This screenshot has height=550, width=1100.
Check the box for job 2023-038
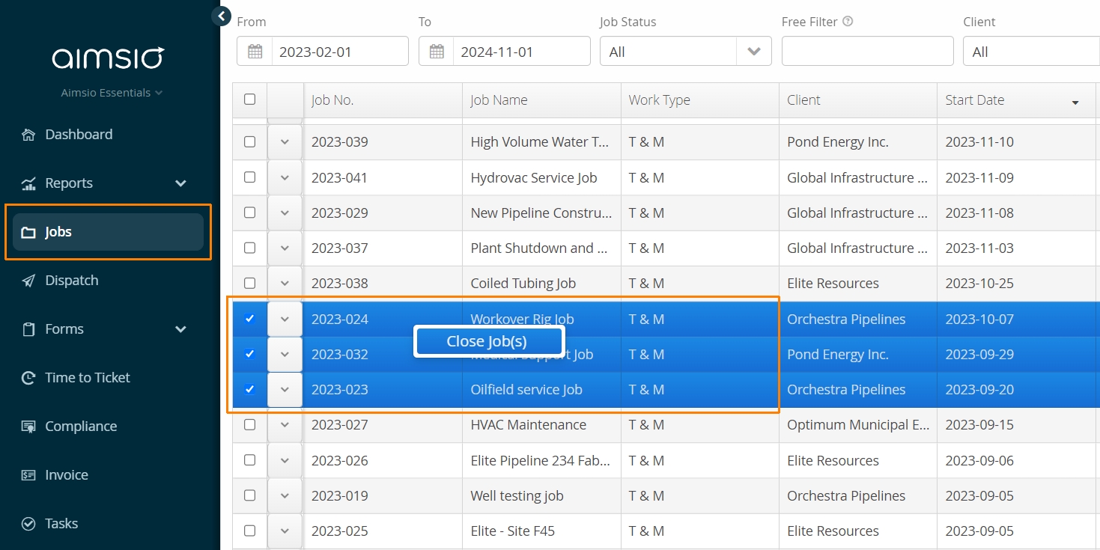(250, 283)
